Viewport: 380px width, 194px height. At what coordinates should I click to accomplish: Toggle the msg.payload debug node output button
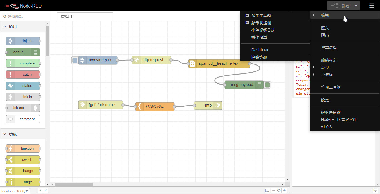[267, 85]
